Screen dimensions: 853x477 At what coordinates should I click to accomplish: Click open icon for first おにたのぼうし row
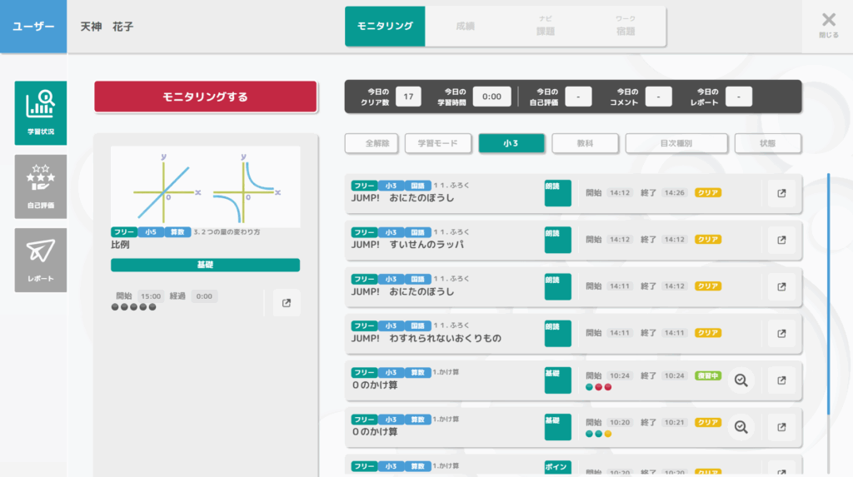[x=781, y=194]
